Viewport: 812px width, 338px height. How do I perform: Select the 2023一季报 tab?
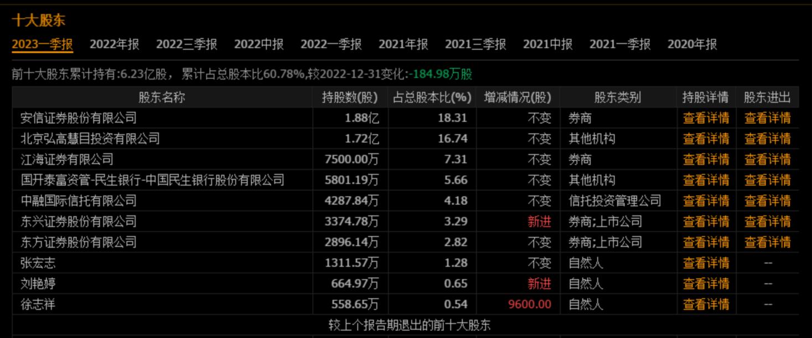43,44
